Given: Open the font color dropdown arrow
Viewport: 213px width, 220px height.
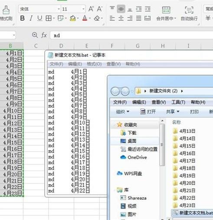Looking at the screenshot, I should click(x=90, y=18).
